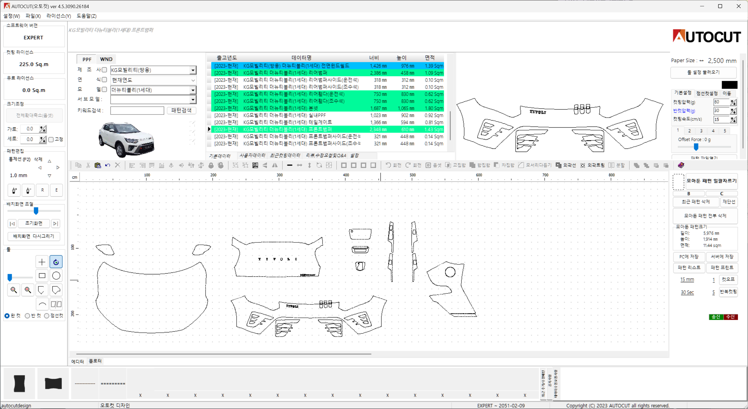The image size is (748, 409).
Task: Click the 패턴검색 button
Action: [x=181, y=110]
